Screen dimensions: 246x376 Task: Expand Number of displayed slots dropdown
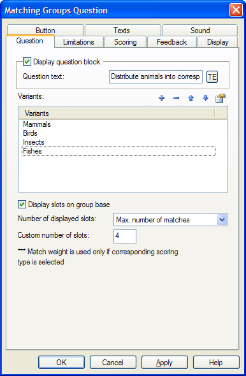pos(222,220)
